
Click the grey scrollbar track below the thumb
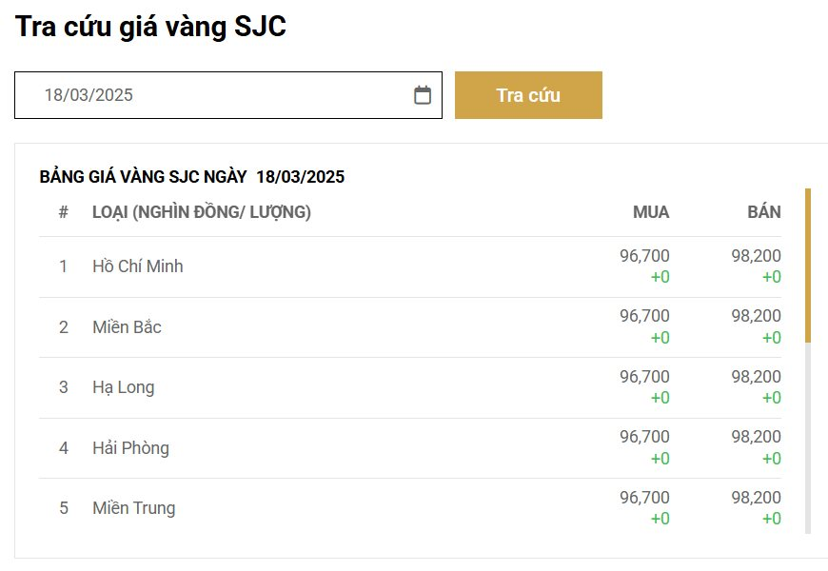pos(808,438)
